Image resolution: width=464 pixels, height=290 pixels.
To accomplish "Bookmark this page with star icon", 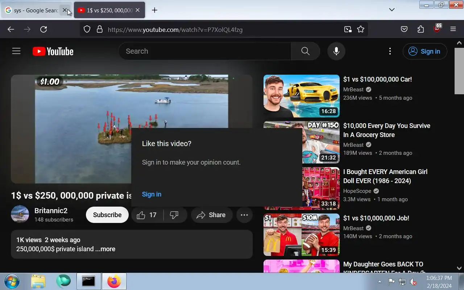I will pos(361,29).
